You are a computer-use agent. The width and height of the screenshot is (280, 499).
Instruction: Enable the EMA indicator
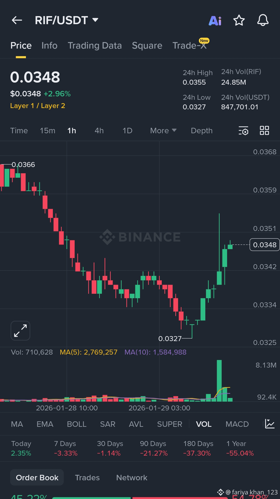pyautogui.click(x=45, y=424)
